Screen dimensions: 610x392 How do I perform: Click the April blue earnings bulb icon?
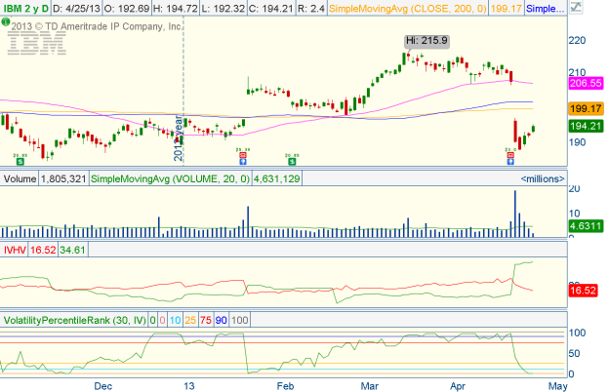510,161
